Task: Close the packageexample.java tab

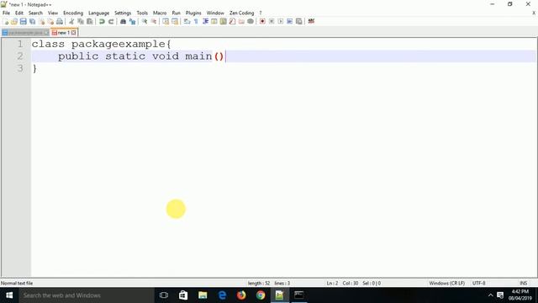Action: coord(46,33)
